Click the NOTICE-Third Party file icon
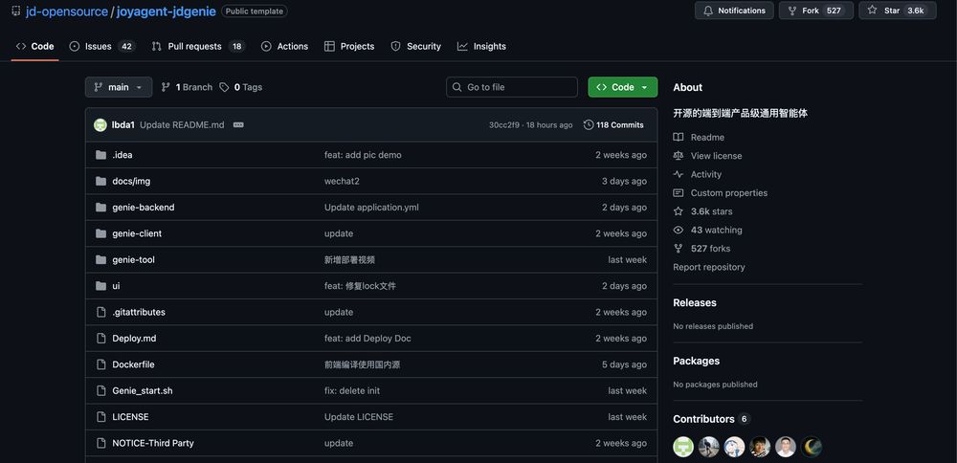957x463 pixels. (x=101, y=444)
